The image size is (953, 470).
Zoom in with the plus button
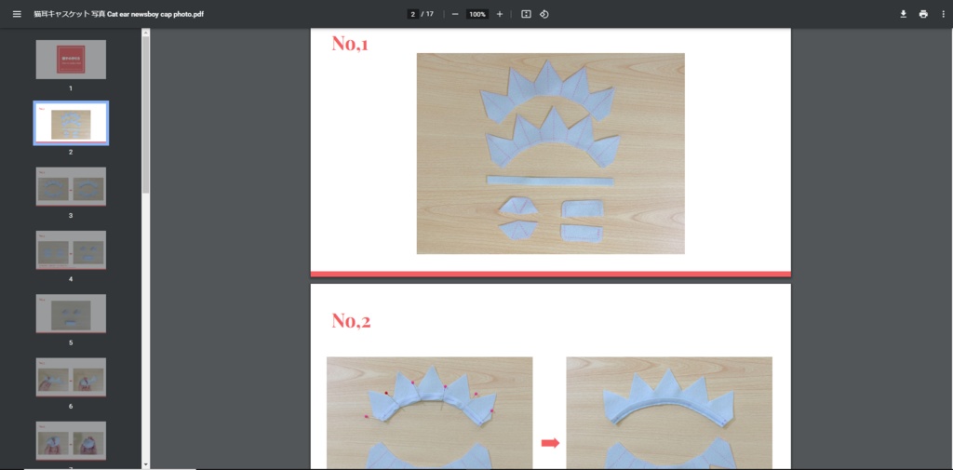click(500, 14)
